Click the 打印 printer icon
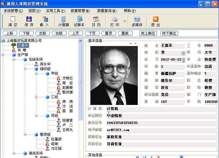 [x=115, y=19]
